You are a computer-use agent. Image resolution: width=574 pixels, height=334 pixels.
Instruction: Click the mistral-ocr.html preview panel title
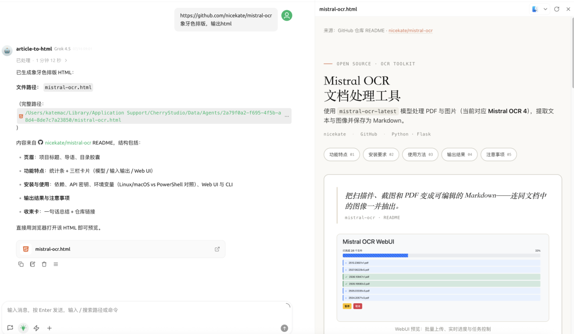tap(338, 9)
